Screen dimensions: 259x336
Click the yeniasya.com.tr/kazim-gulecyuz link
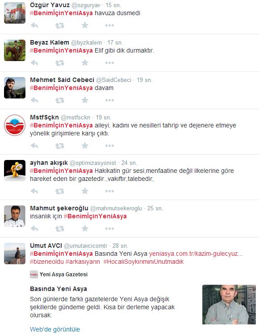[196, 254]
